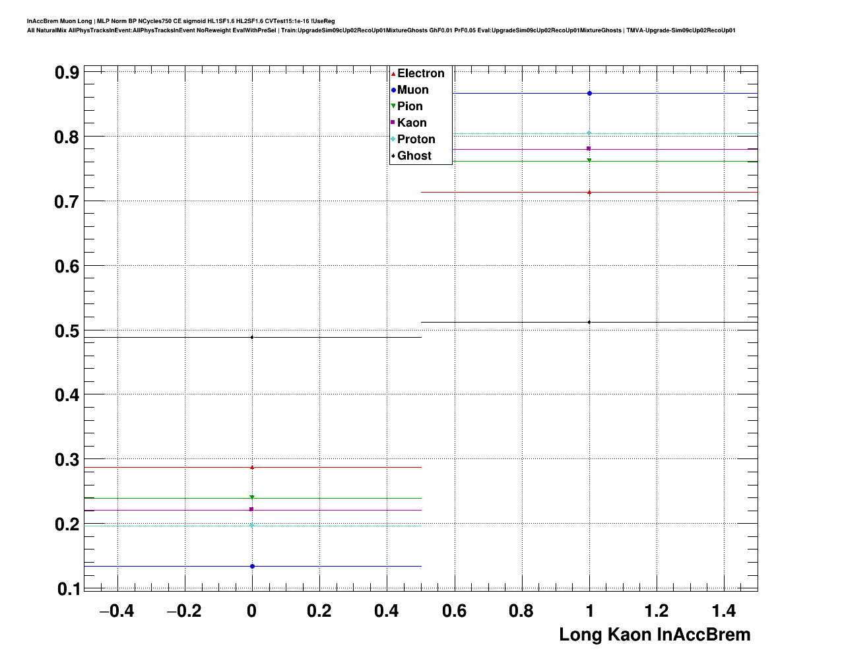Click the plot title line starting InAccBrem Muon Long
Viewport: 842px width, 657px height.
click(181, 21)
